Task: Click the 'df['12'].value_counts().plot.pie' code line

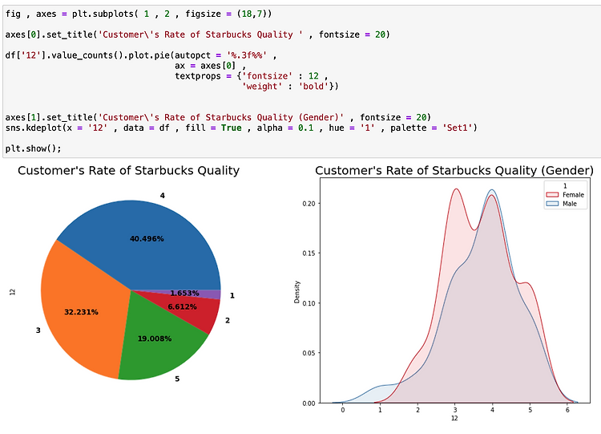Action: [x=141, y=55]
